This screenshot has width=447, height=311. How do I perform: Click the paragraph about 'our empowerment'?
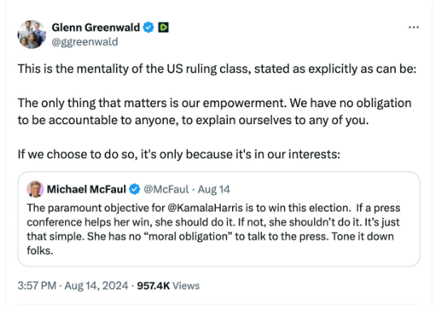(215, 111)
